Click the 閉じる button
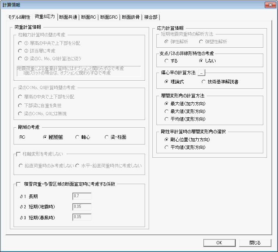The width and height of the screenshot is (278, 252). pyautogui.click(x=255, y=243)
